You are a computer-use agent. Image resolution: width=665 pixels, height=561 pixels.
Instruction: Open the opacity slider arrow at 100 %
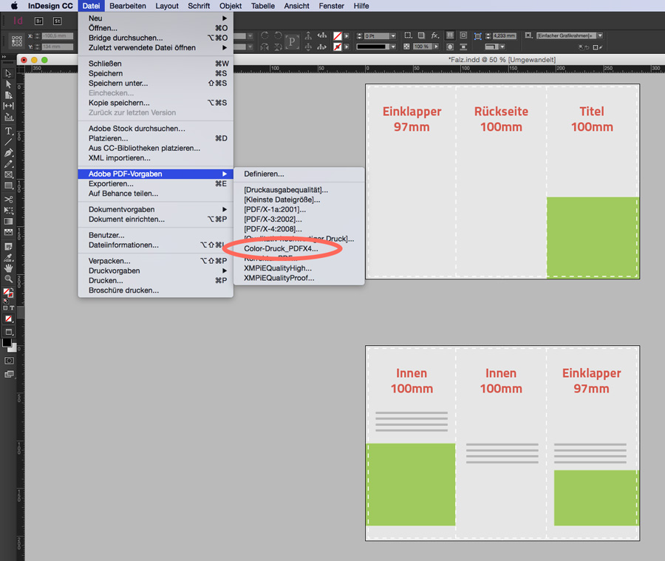[x=435, y=47]
